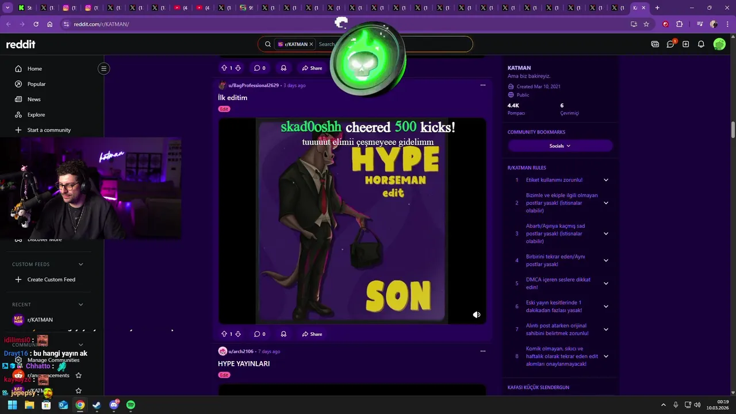Open the red extension icon in Chrome toolbar

pyautogui.click(x=666, y=24)
